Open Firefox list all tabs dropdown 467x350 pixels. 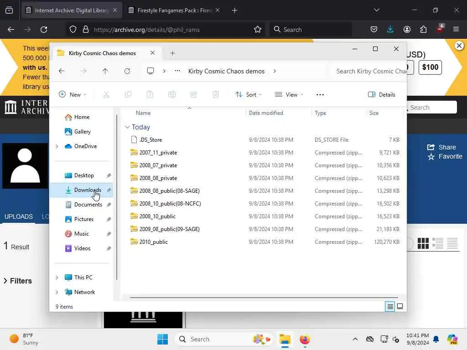pos(376,10)
